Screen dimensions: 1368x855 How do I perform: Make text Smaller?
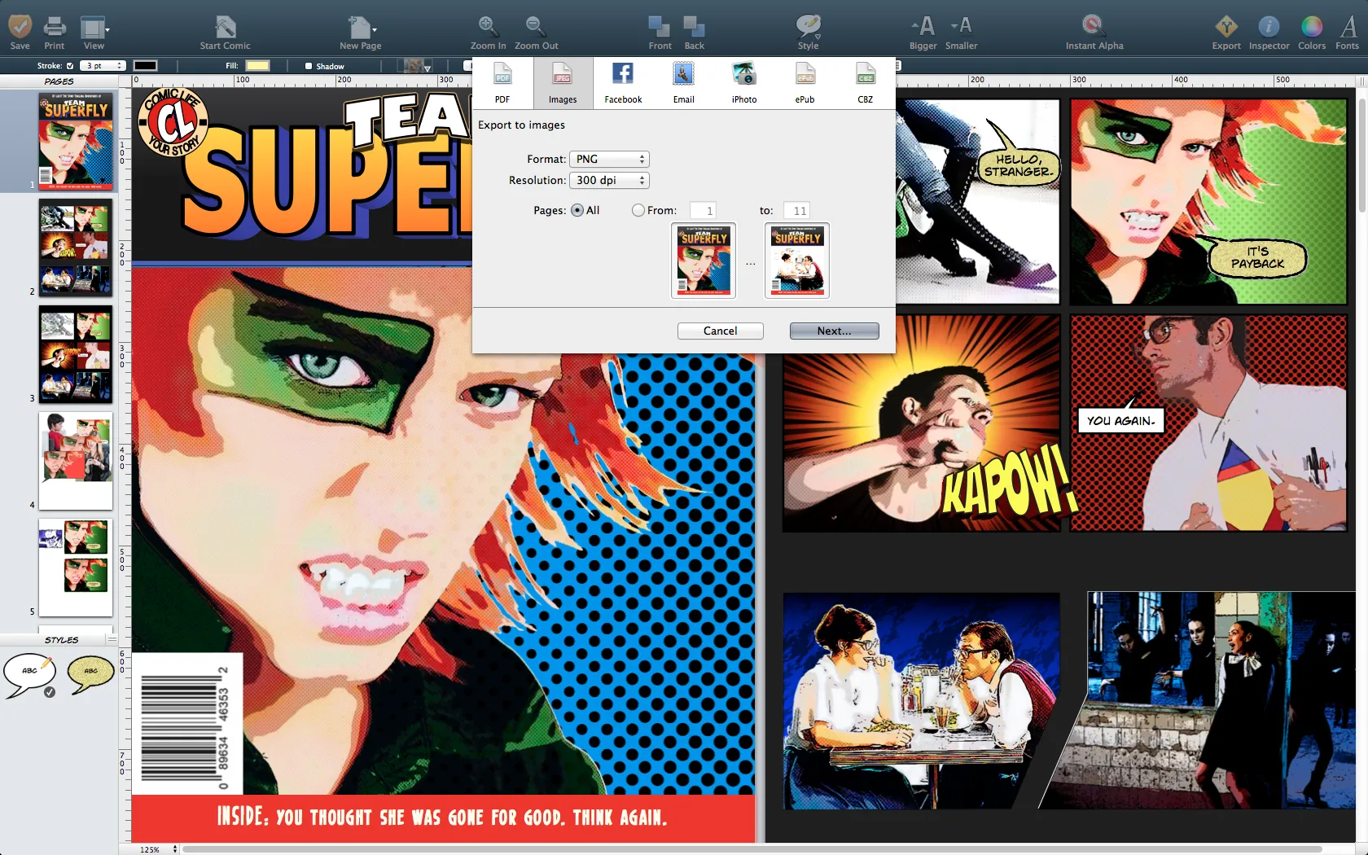(x=961, y=32)
